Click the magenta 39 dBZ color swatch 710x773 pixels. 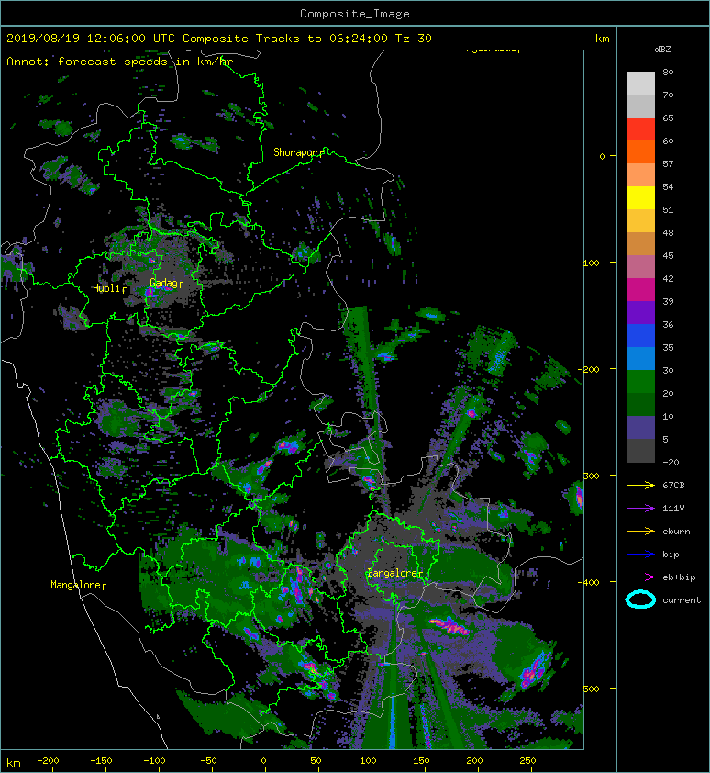point(640,290)
